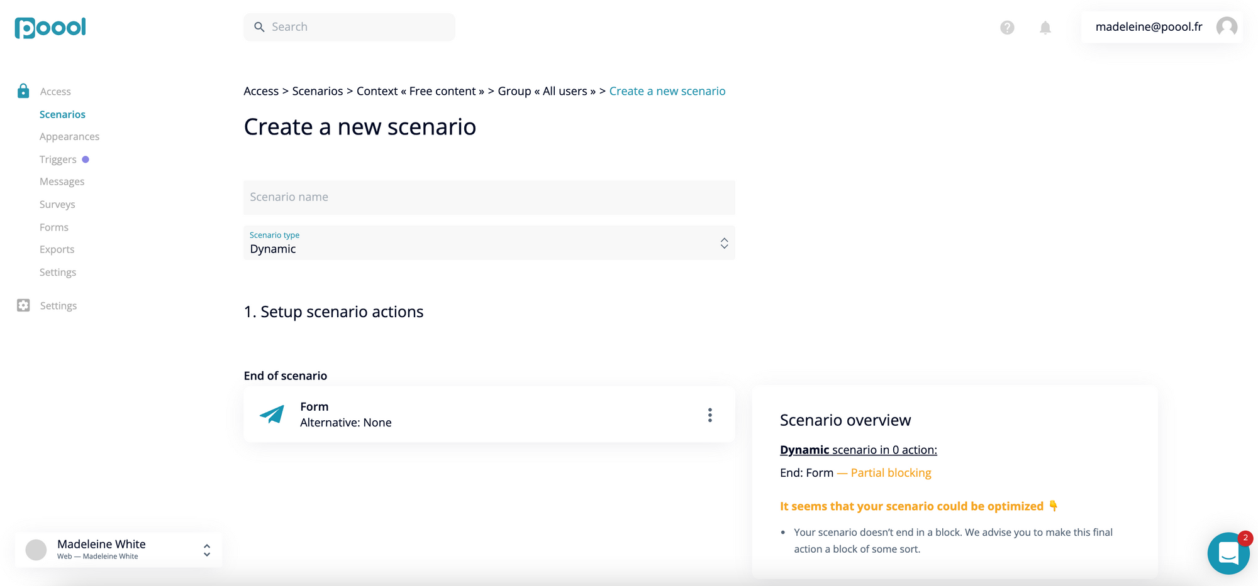Select Surveys in the sidebar
1258x586 pixels.
pyautogui.click(x=57, y=204)
